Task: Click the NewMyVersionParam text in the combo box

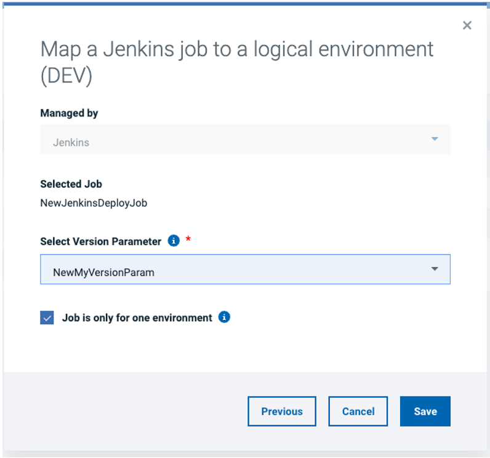Action: [103, 272]
